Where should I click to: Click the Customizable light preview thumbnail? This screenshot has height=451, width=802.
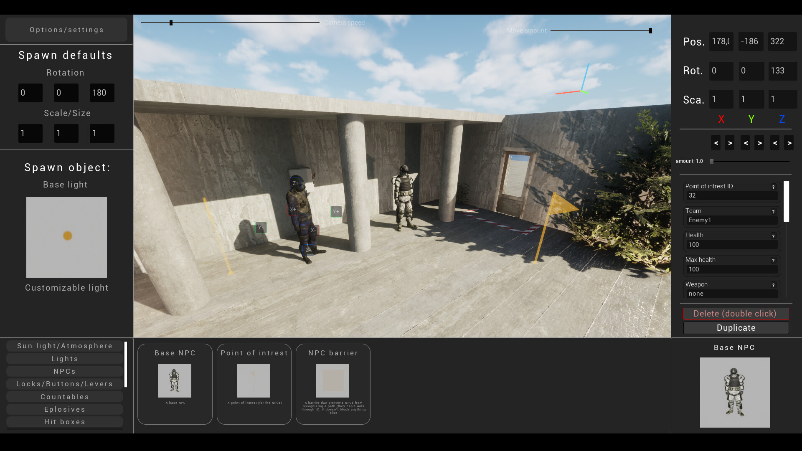pos(66,237)
